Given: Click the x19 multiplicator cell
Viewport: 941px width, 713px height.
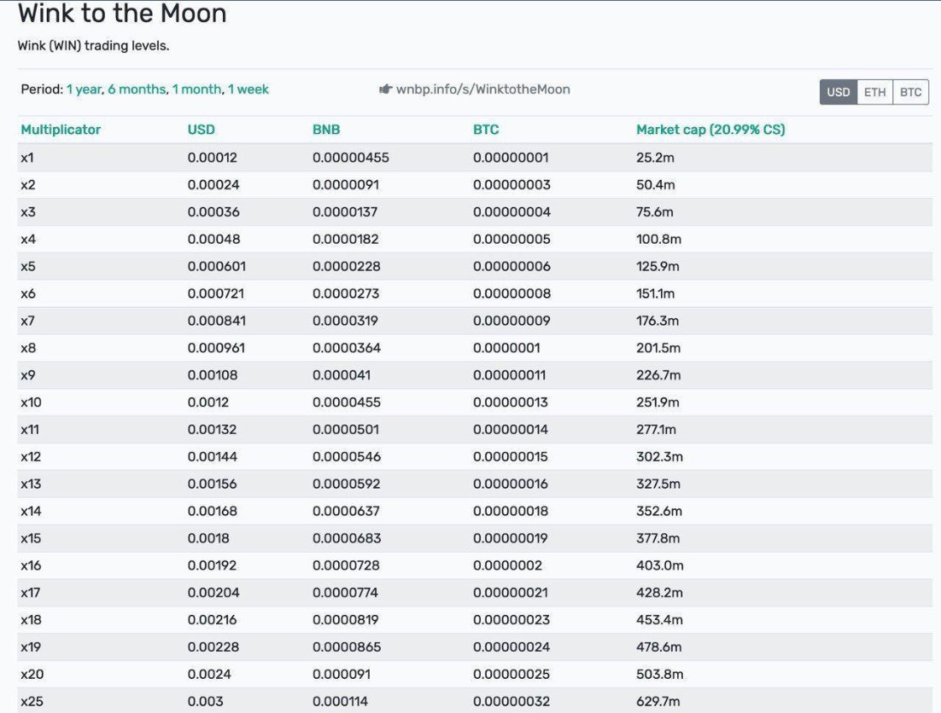Looking at the screenshot, I should coord(32,647).
